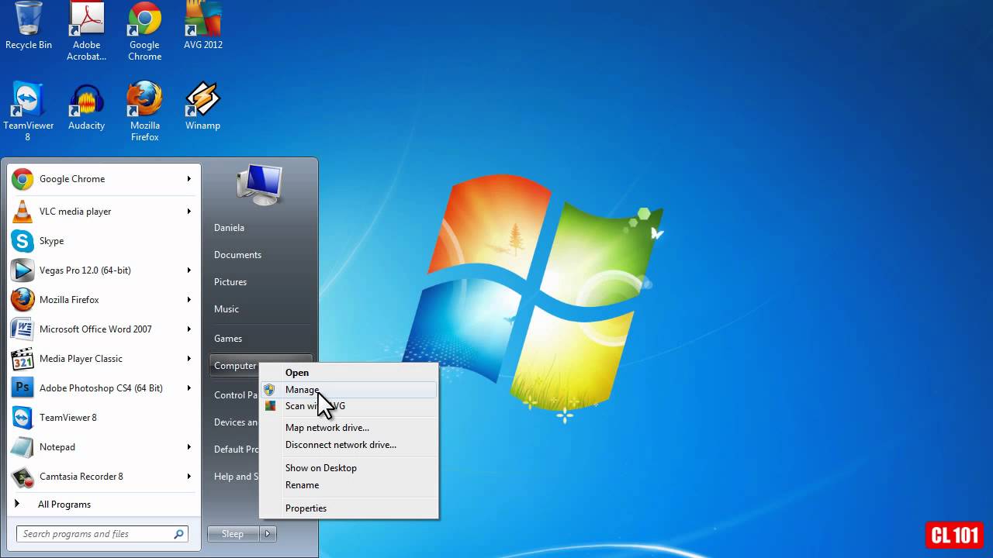Start Microsoft Office Word 2007
The height and width of the screenshot is (558, 993).
(95, 329)
